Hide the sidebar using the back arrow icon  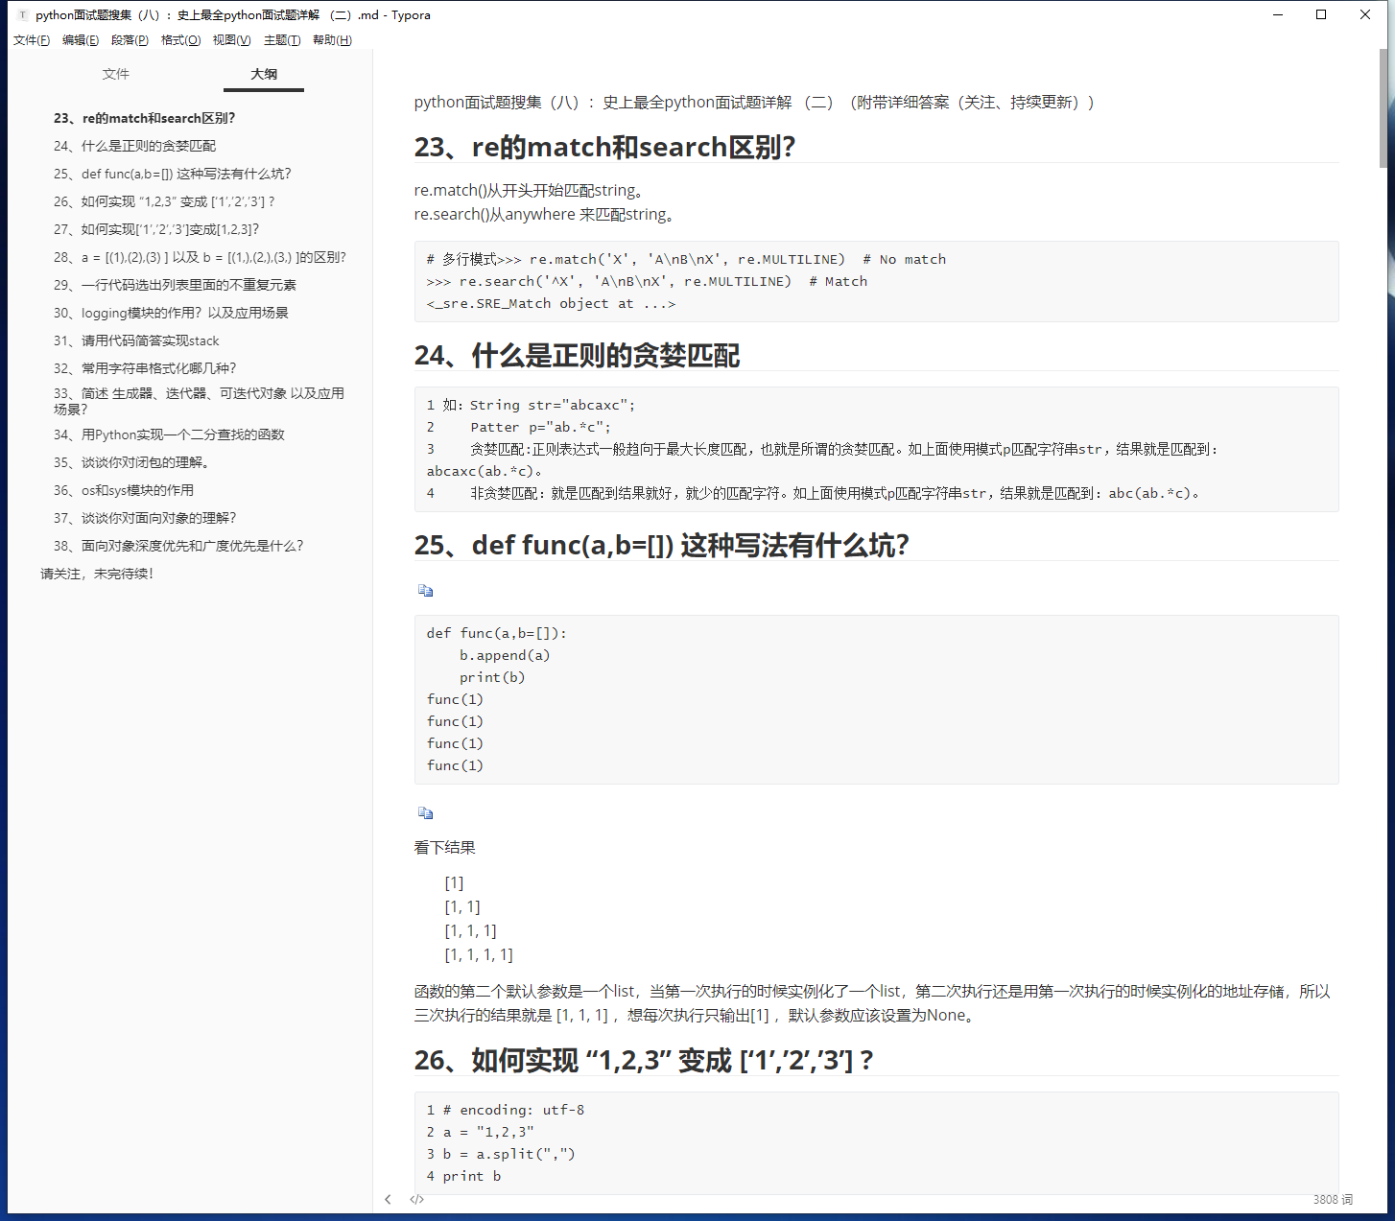[x=388, y=1199]
